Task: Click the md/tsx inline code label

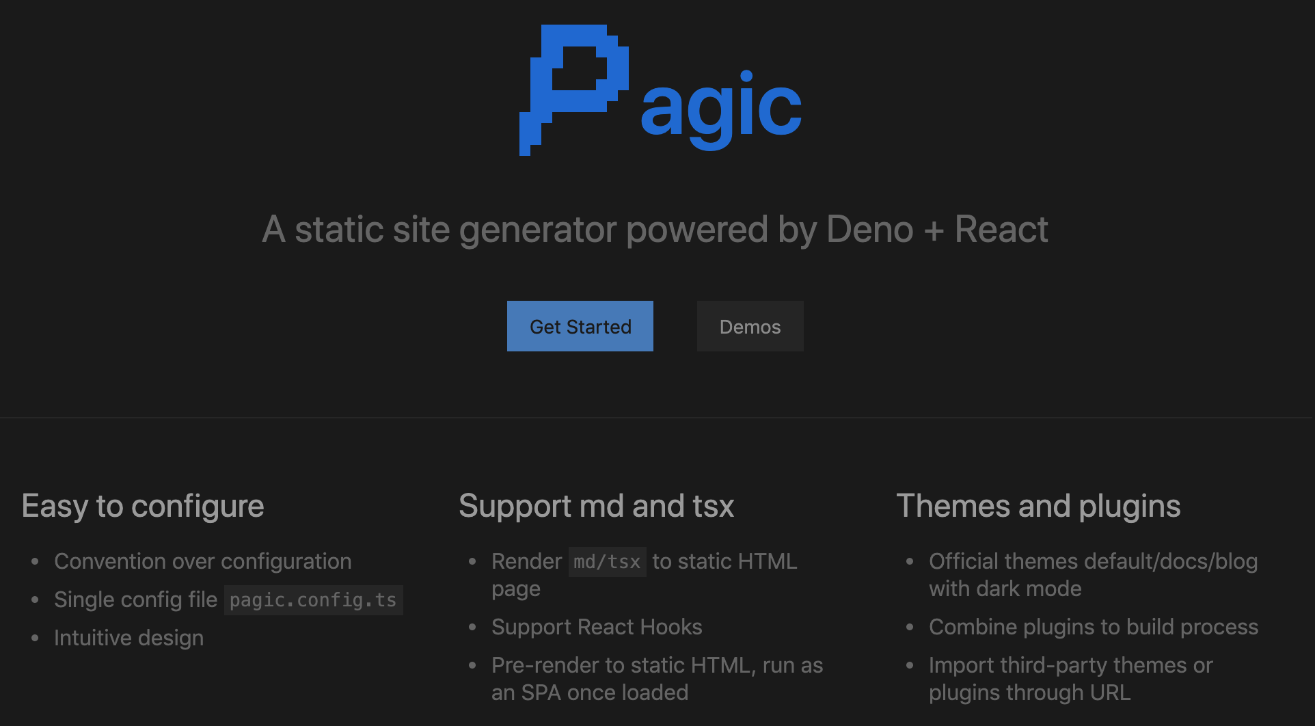Action: [606, 561]
